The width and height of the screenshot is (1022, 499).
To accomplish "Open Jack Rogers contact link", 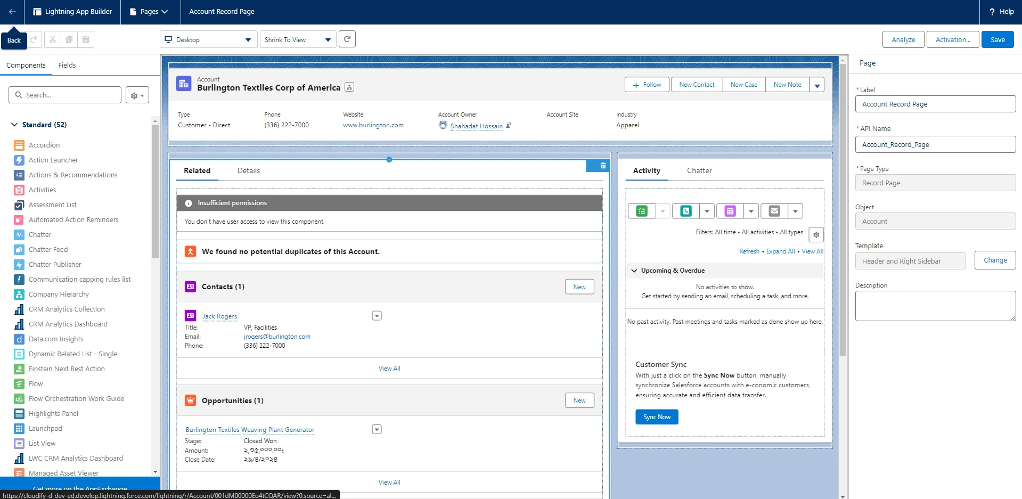I will click(219, 316).
